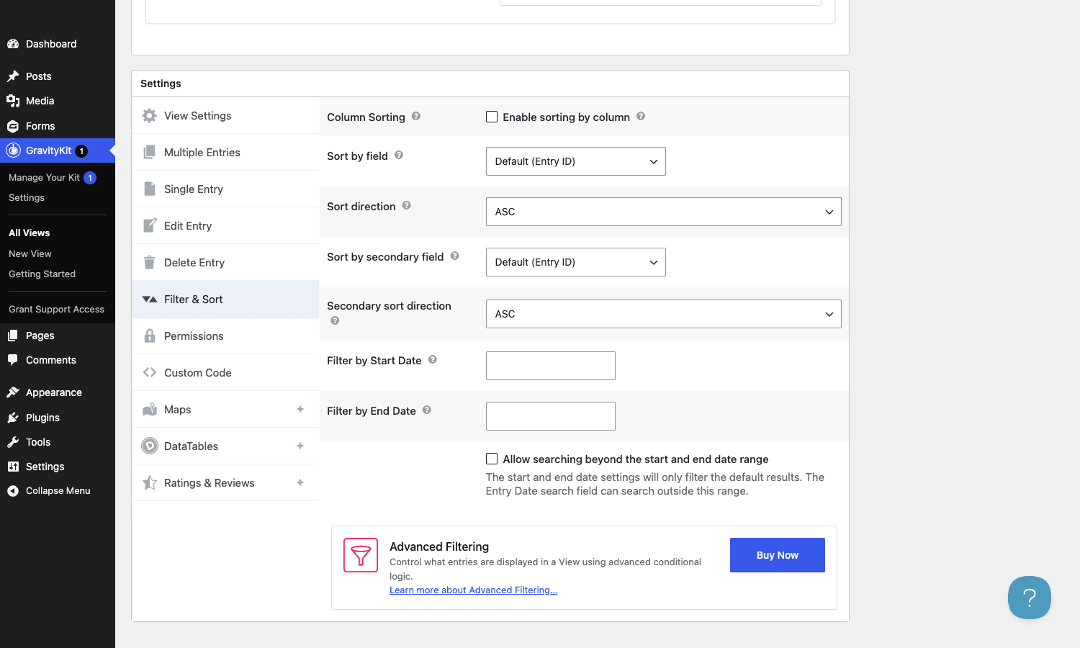Focus the Filter by Start Date field
Screen dimensions: 1080x648
(x=551, y=366)
